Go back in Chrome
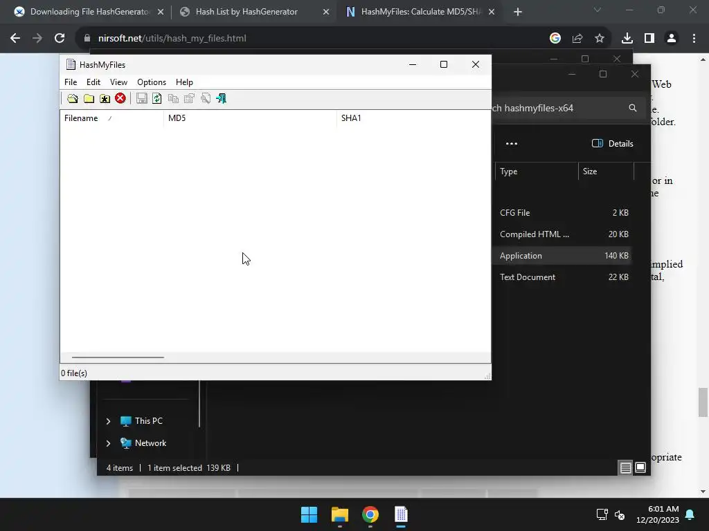709x531 pixels. [x=15, y=39]
